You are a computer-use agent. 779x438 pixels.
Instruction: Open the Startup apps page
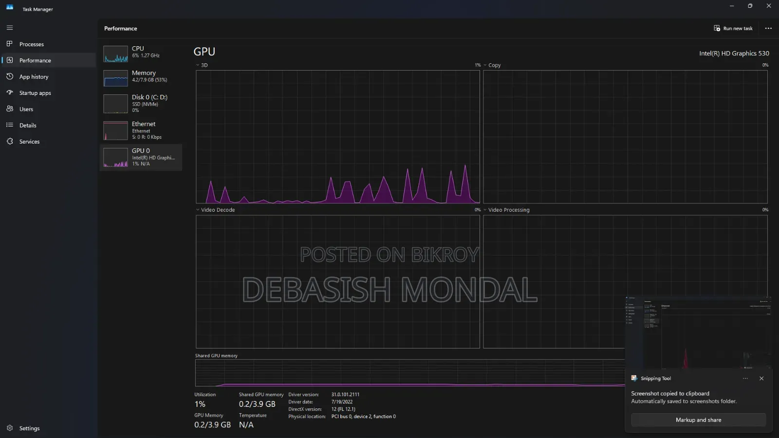pos(49,93)
